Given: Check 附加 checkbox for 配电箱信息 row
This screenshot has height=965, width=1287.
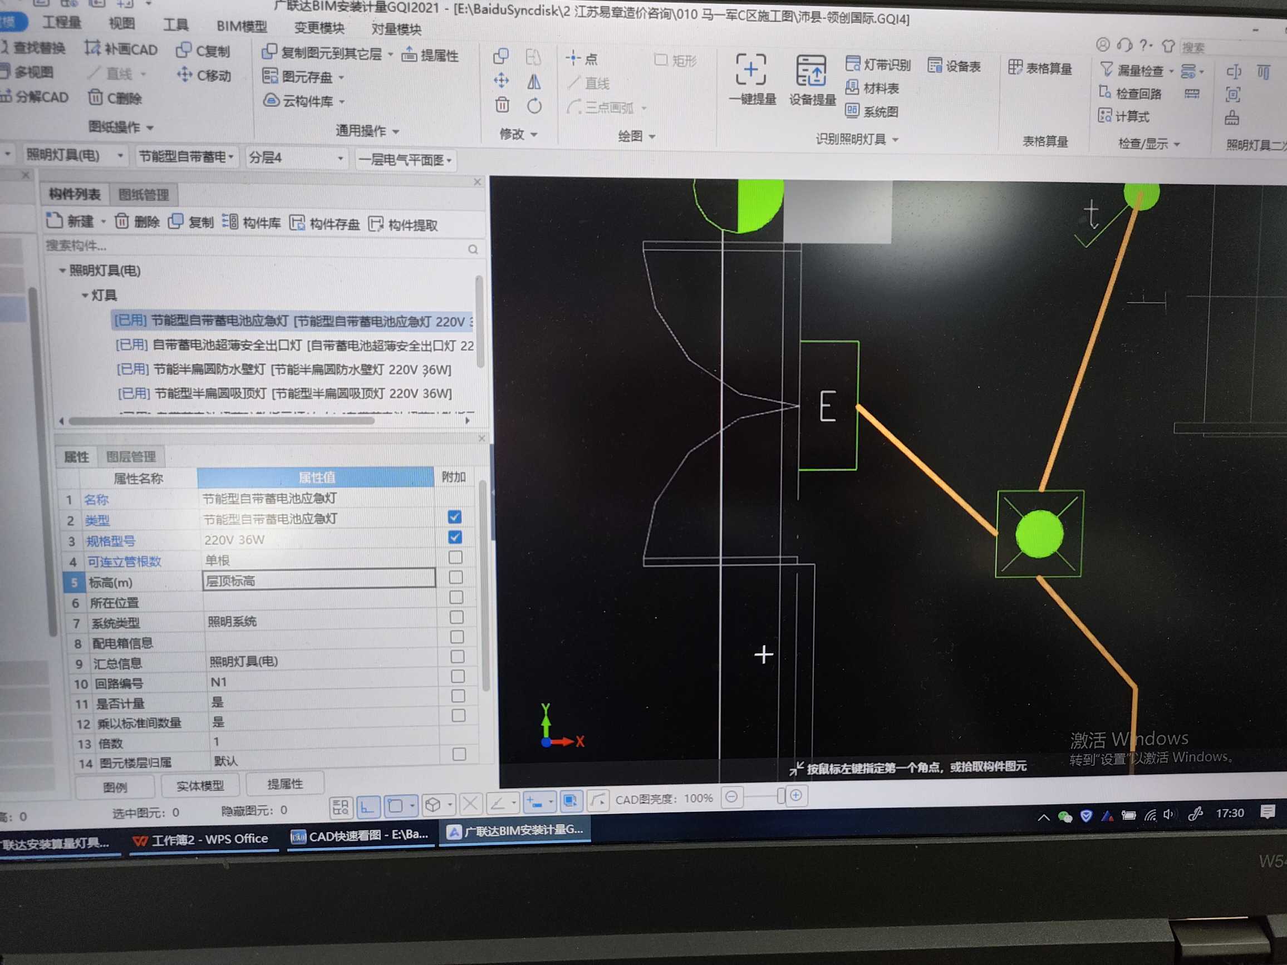Looking at the screenshot, I should (458, 637).
